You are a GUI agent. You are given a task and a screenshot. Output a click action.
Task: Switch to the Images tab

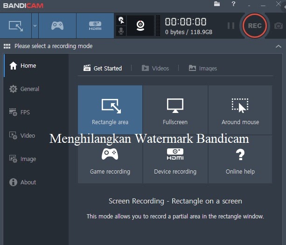[203, 68]
